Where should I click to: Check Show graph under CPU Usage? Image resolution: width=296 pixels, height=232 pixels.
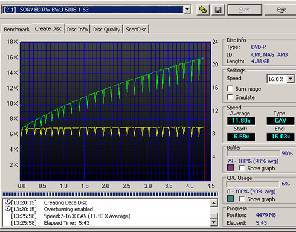[242, 199]
